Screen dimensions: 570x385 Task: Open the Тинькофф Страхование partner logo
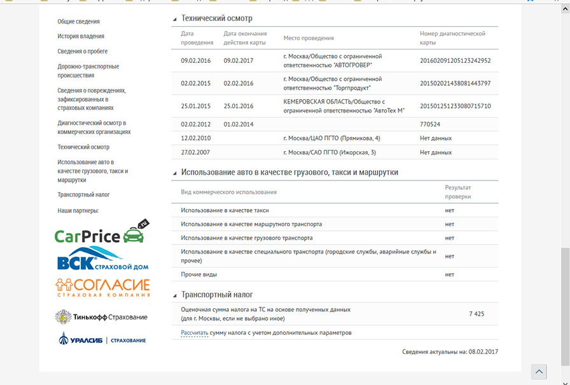[102, 316]
